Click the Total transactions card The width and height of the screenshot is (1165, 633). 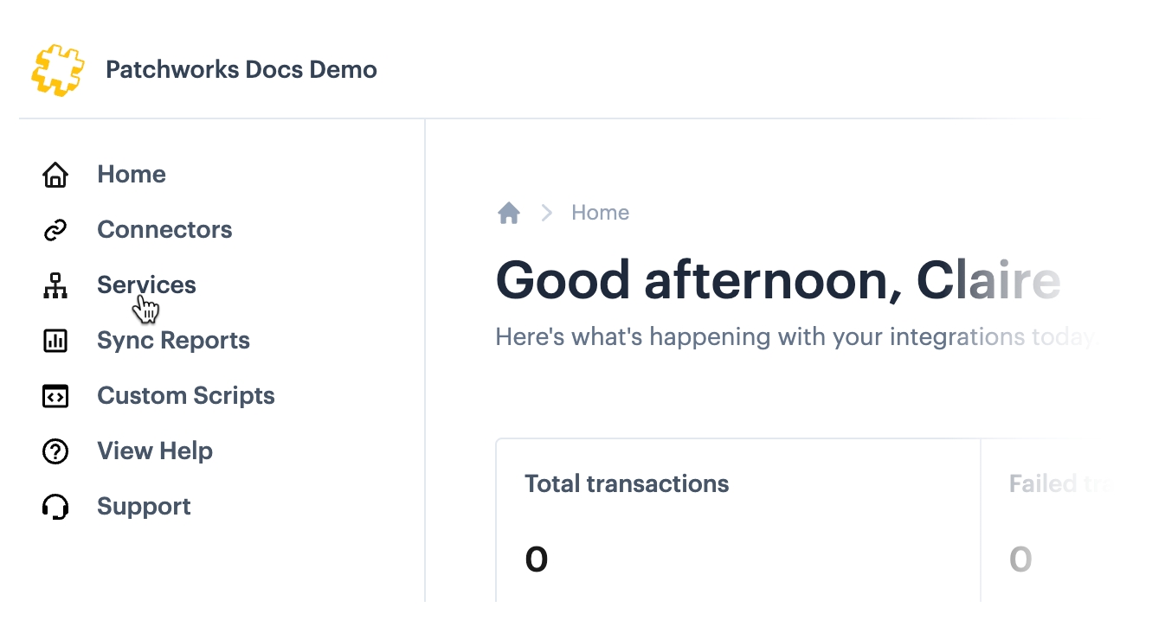[x=737, y=521]
